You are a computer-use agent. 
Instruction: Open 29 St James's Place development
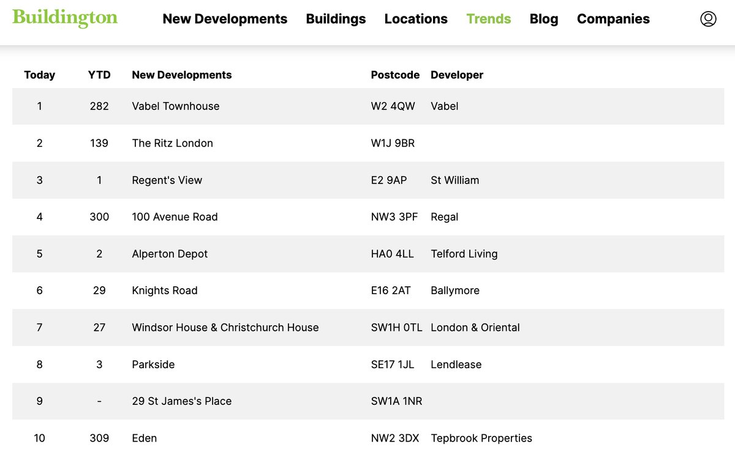[182, 401]
